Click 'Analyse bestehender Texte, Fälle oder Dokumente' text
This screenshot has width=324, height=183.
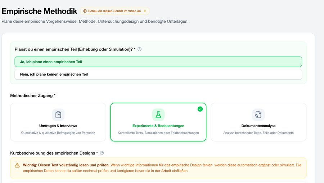(258, 133)
